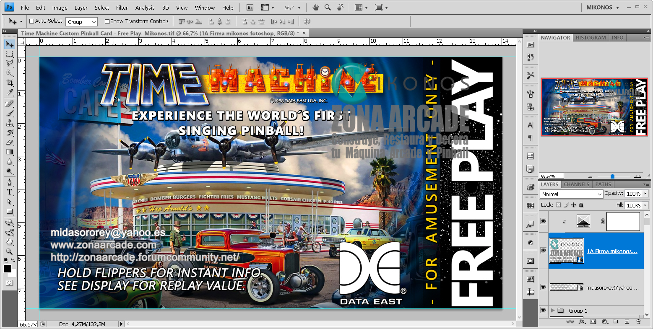Click the foreground color swatch
Image resolution: width=653 pixels, height=329 pixels.
8,269
